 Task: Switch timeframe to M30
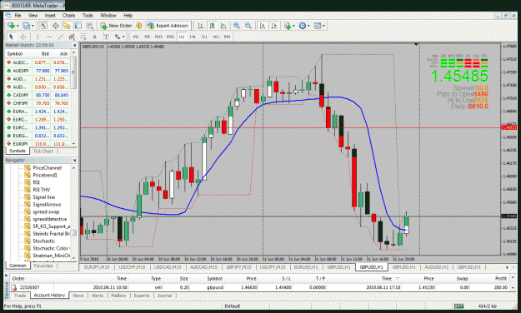[x=170, y=37]
